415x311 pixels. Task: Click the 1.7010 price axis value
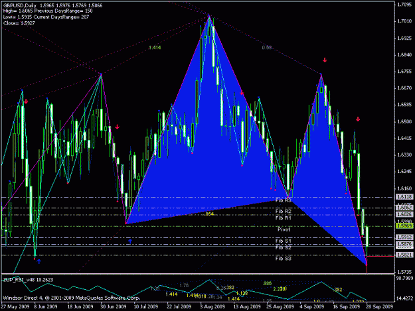[404, 21]
